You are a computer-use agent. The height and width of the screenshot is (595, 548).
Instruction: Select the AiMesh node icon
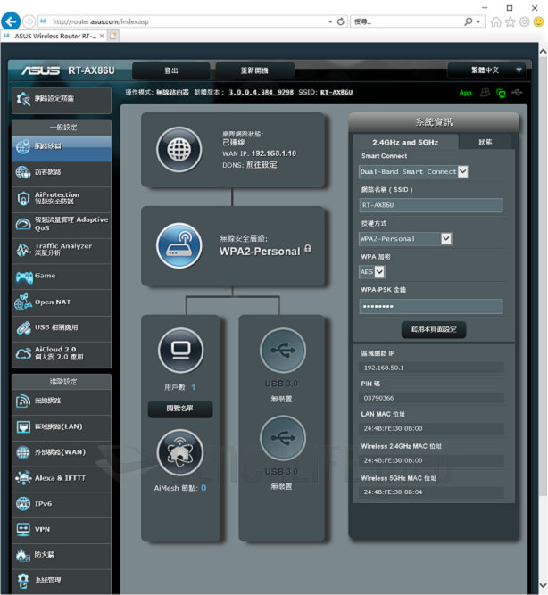point(180,452)
